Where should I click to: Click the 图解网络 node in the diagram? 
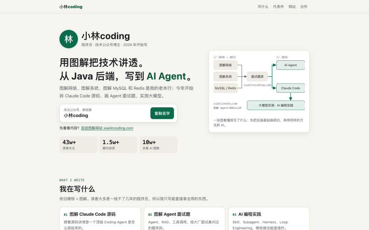pyautogui.click(x=225, y=65)
